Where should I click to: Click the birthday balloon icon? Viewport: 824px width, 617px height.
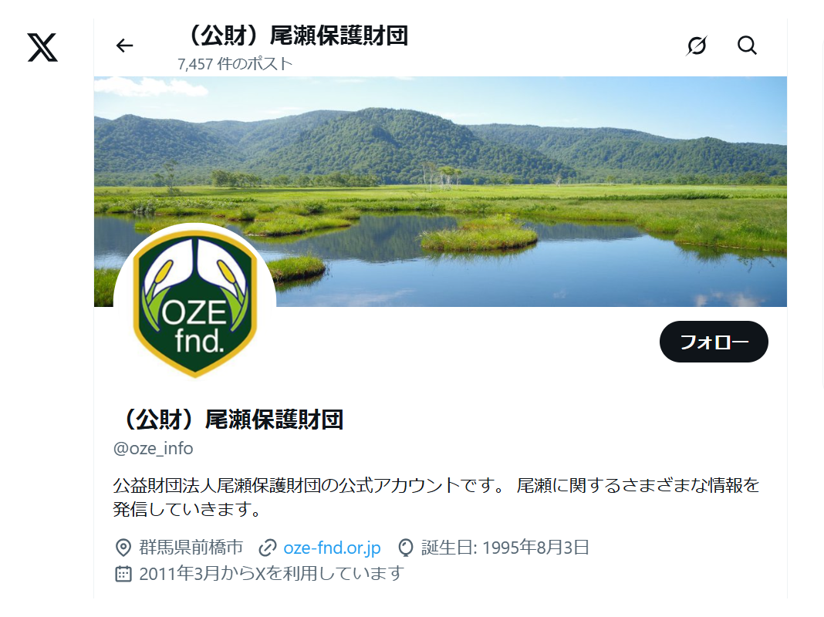pos(406,548)
